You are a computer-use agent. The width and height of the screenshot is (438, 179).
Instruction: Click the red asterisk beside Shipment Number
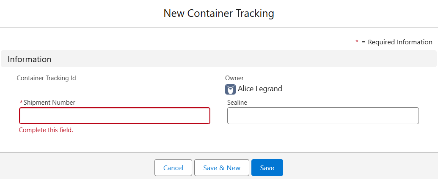(21, 103)
